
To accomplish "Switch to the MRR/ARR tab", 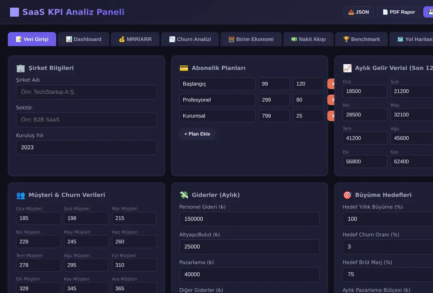I will (x=135, y=39).
